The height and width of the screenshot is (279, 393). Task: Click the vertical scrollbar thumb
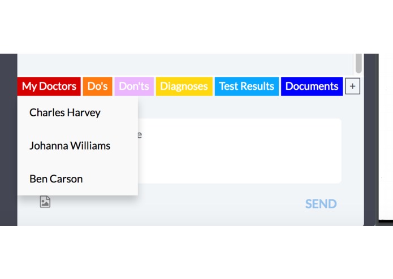[x=359, y=63]
